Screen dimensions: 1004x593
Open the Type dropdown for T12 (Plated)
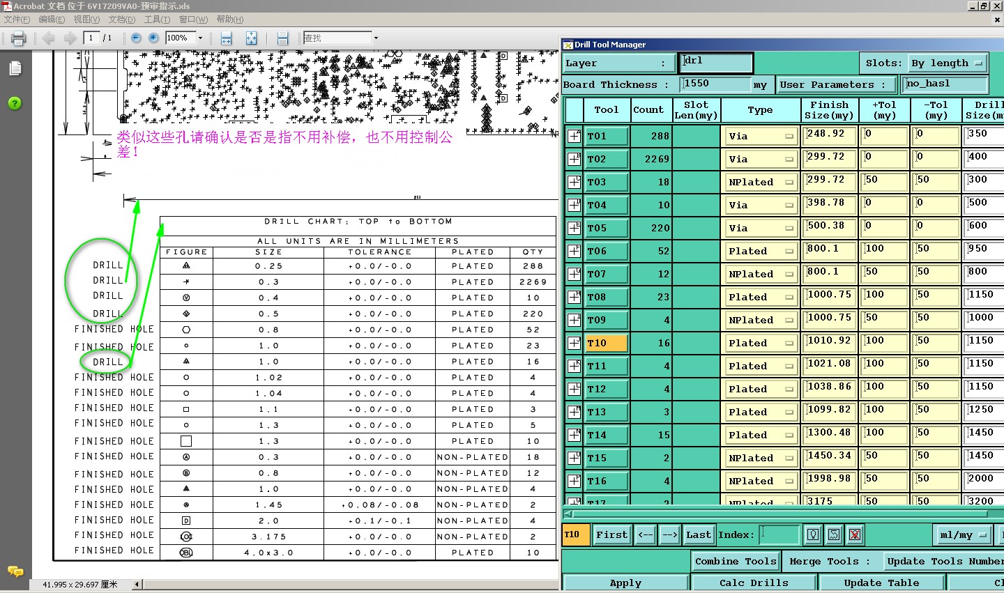[761, 389]
